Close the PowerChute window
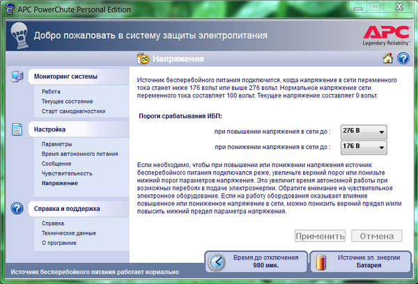The height and width of the screenshot is (284, 418). (x=399, y=7)
